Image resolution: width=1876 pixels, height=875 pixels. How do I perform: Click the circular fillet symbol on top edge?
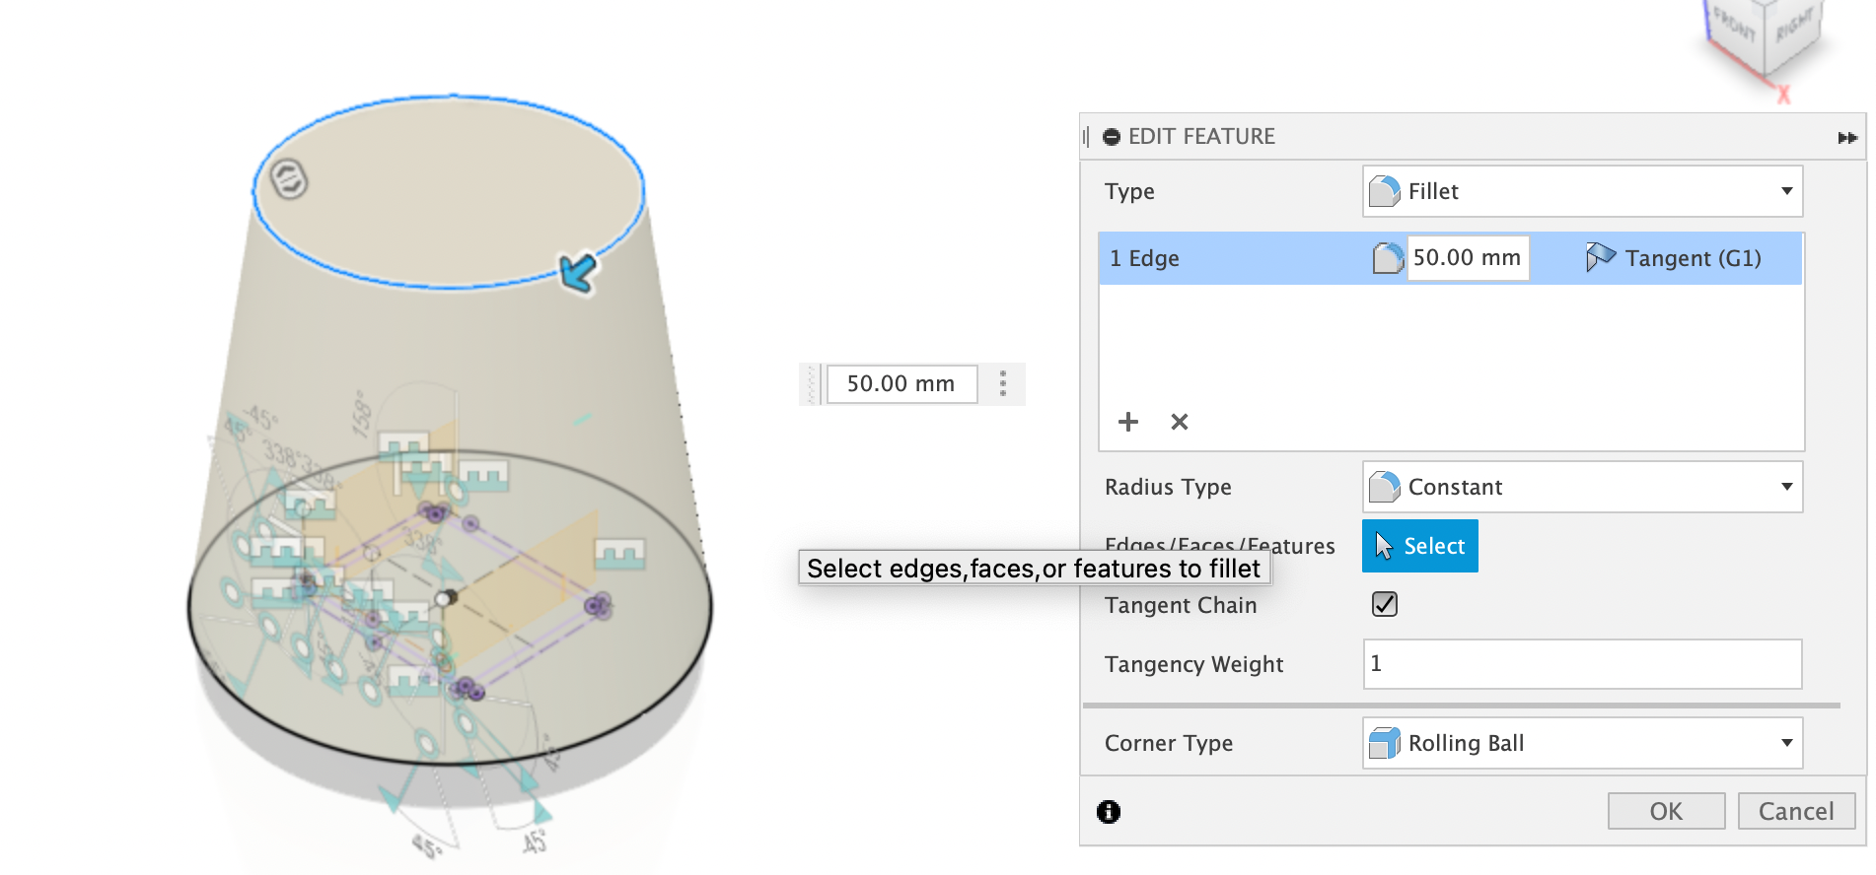point(289,179)
